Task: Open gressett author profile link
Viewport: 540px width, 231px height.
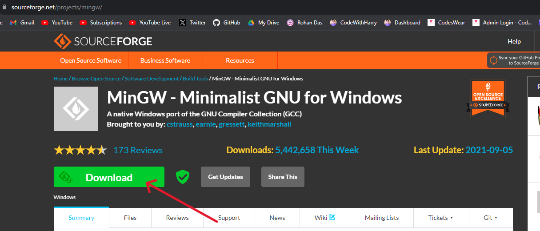Action: pos(232,124)
